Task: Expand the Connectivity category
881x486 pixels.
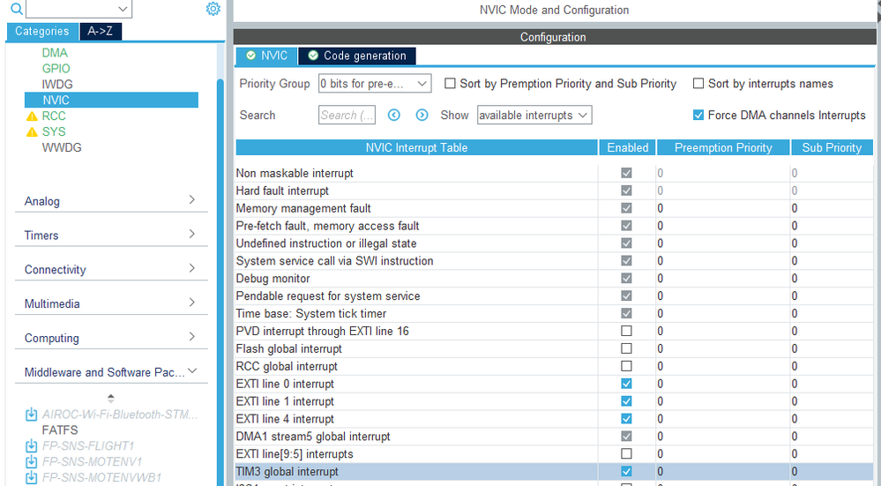Action: click(x=111, y=269)
